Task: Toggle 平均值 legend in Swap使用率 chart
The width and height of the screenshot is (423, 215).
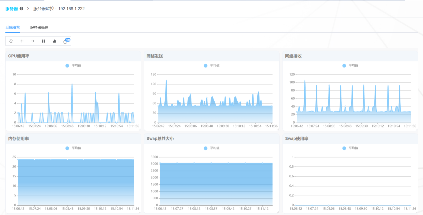Action: coord(350,148)
